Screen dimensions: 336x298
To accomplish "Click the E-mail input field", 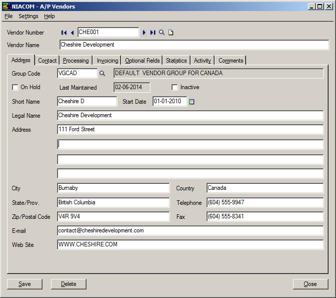I will click(190, 231).
